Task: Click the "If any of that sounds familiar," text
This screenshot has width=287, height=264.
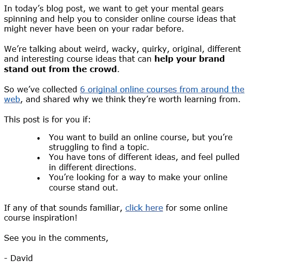Action: pos(63,208)
